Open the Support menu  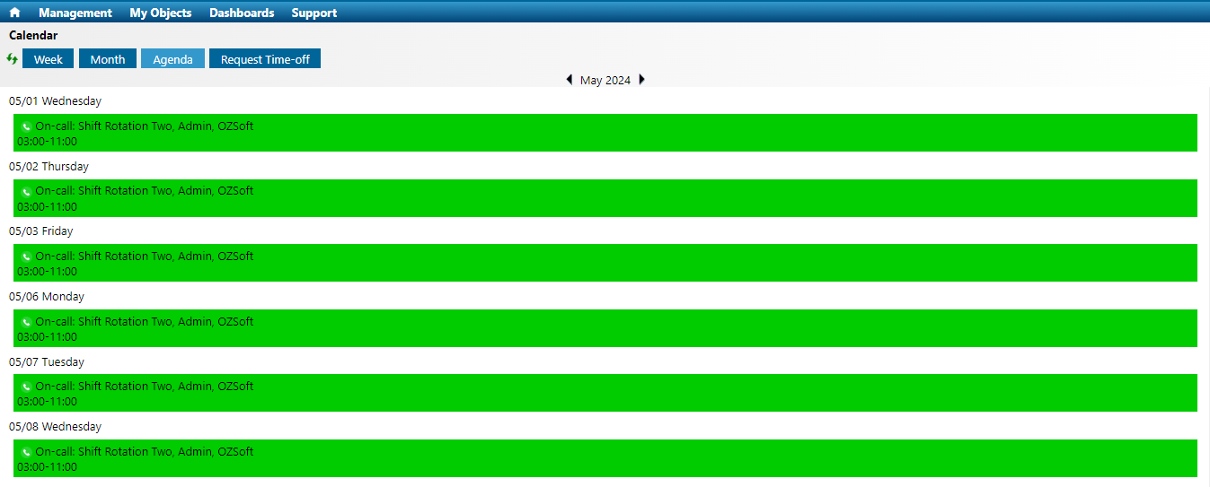pyautogui.click(x=314, y=13)
